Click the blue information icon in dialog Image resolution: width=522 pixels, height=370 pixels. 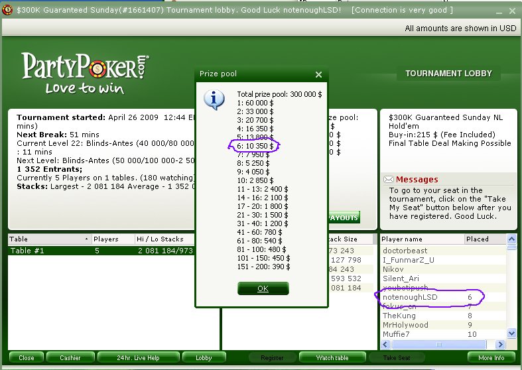(214, 99)
